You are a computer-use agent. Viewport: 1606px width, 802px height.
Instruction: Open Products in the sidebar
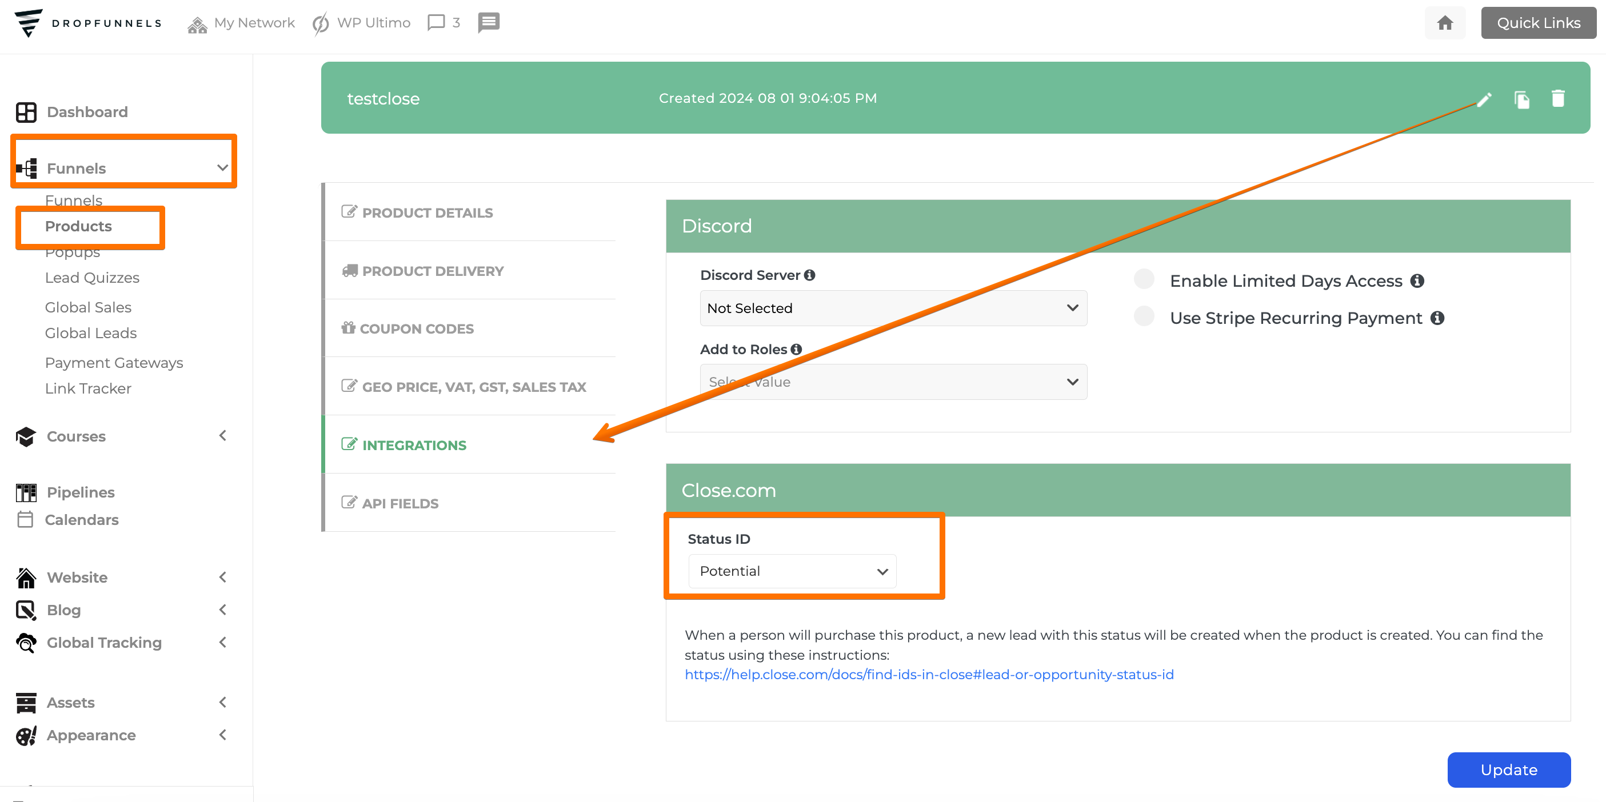[78, 226]
